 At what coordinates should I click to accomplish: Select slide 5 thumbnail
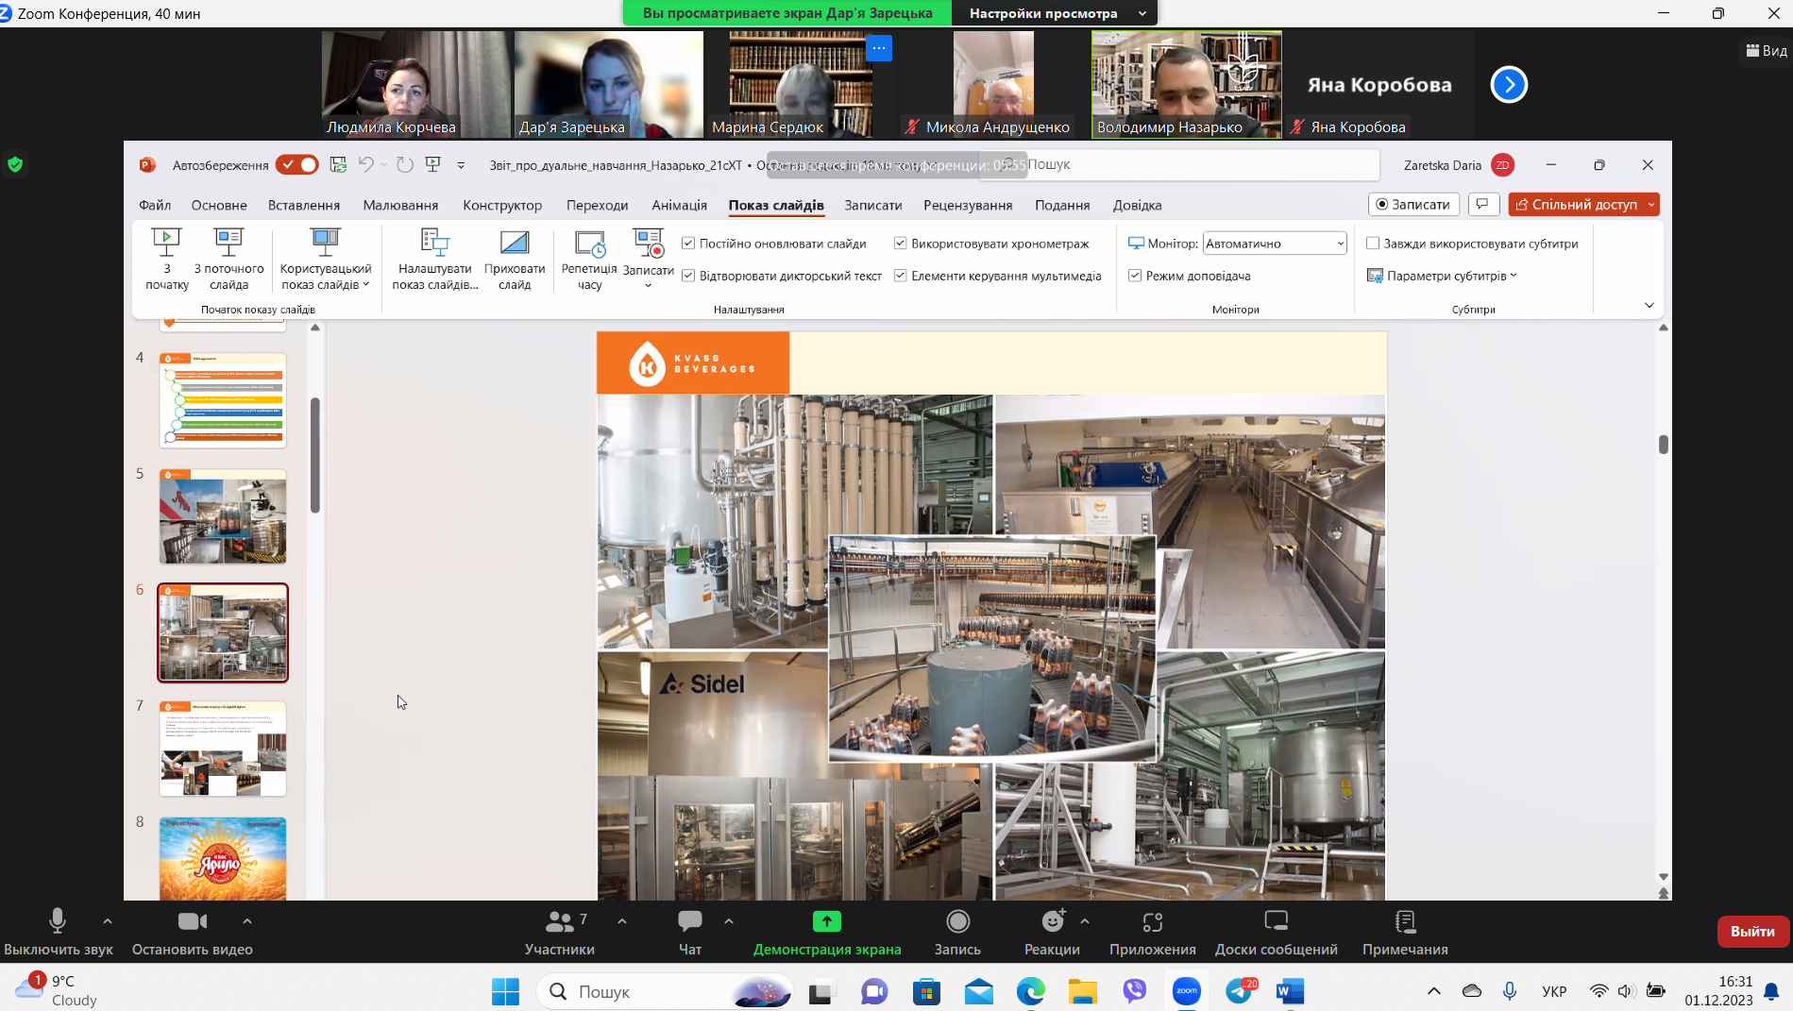223,516
